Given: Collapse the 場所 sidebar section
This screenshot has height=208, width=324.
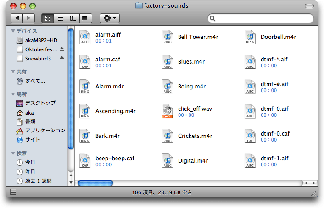Looking at the screenshot, I should [13, 94].
